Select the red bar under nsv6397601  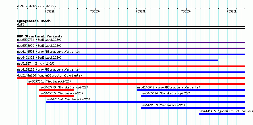(136, 84)
